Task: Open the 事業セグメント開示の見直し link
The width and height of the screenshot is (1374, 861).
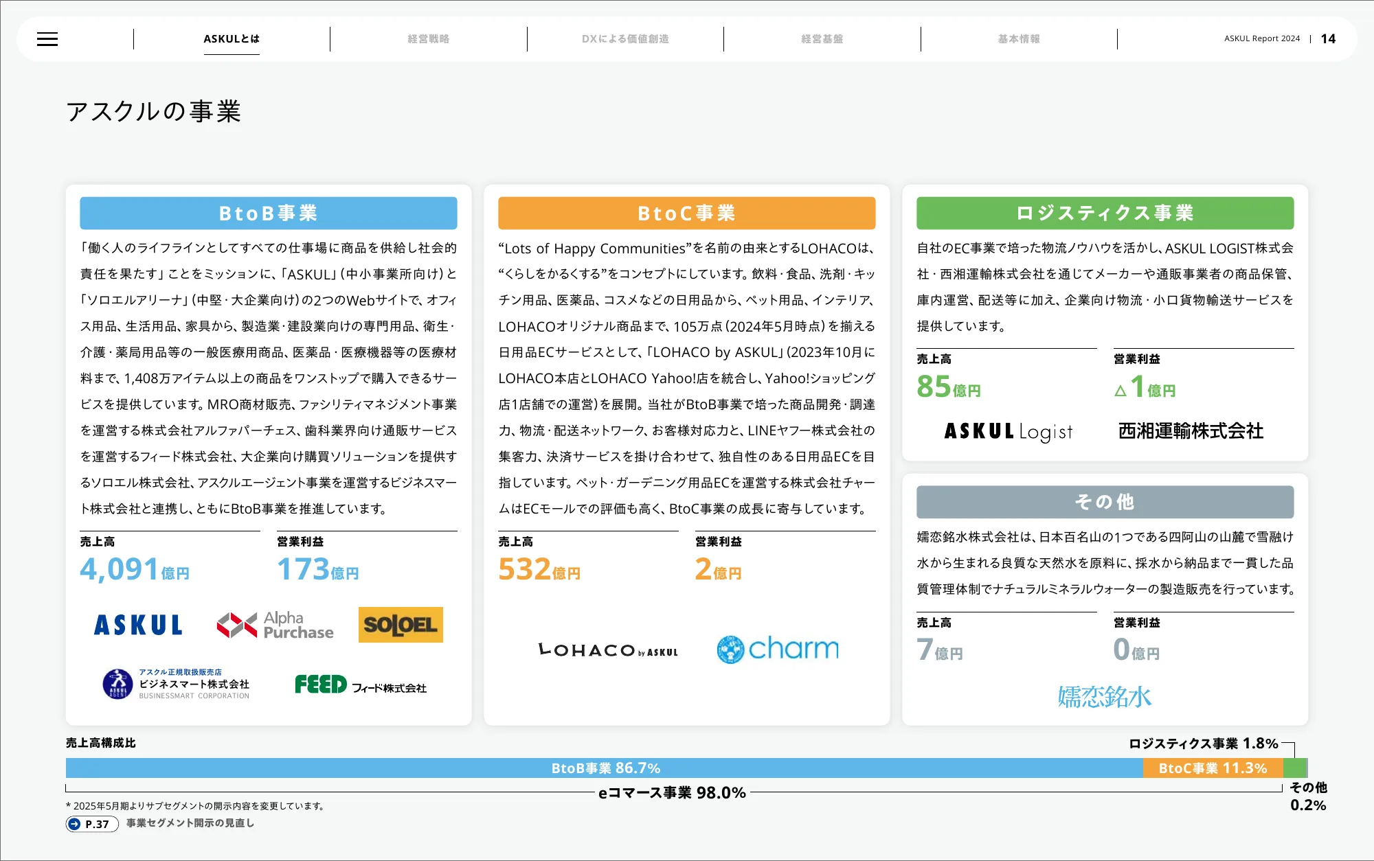Action: coord(190,823)
